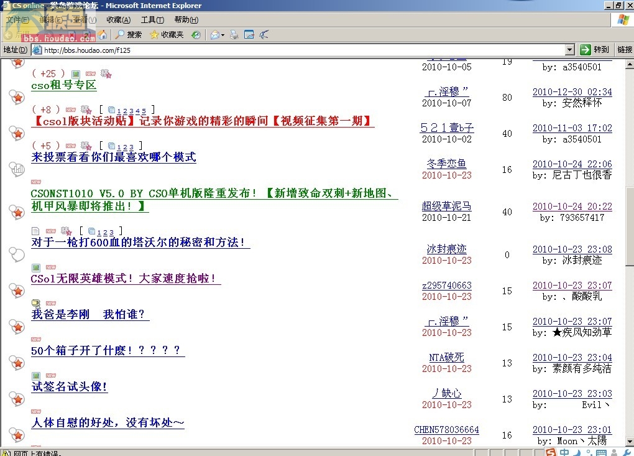Screen dimensions: 634x456
Task: Open the 人体自慰的好处 thread
Action: (x=108, y=422)
